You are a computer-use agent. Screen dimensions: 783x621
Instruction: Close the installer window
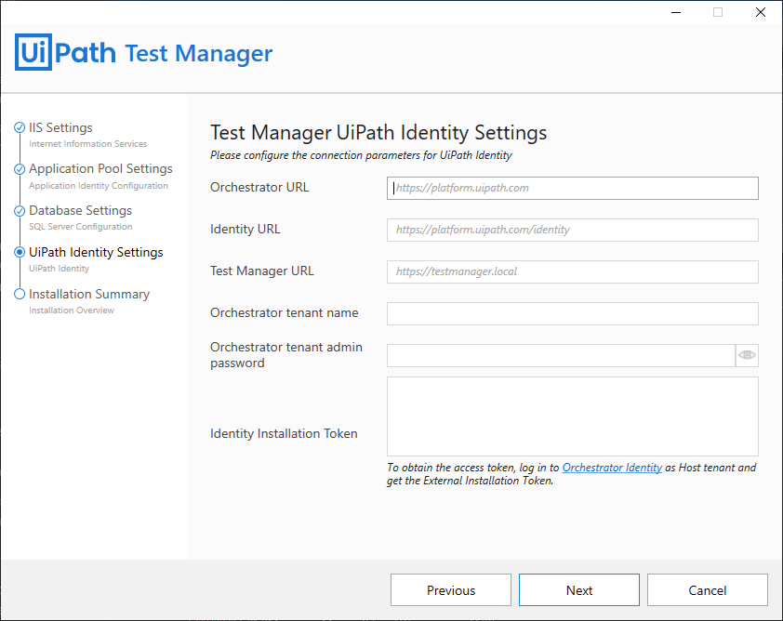761,12
